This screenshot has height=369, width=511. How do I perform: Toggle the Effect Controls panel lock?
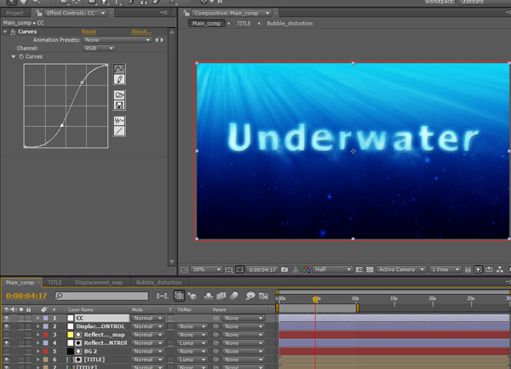click(39, 13)
